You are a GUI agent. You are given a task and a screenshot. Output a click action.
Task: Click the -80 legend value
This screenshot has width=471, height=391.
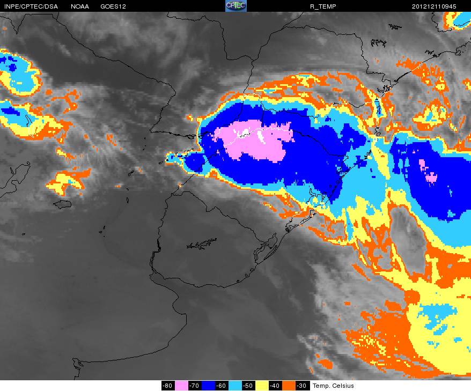click(x=168, y=386)
